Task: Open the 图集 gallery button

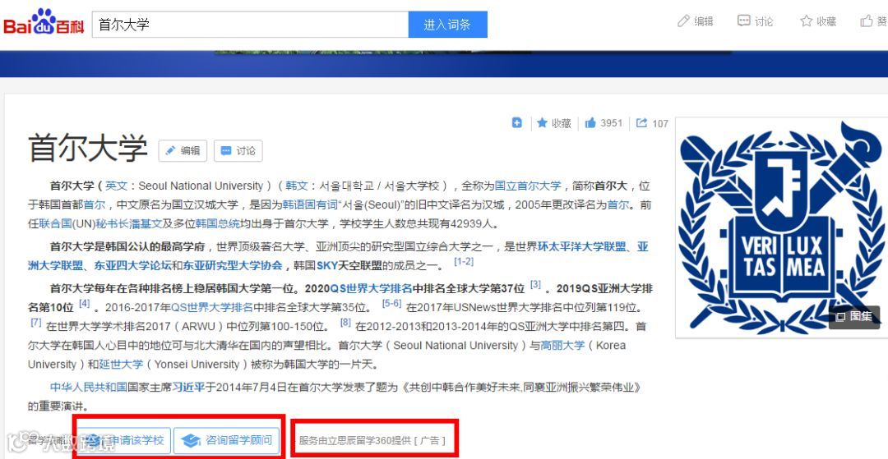Action: click(854, 317)
